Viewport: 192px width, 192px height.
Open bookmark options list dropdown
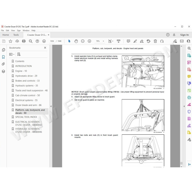pos(12,54)
